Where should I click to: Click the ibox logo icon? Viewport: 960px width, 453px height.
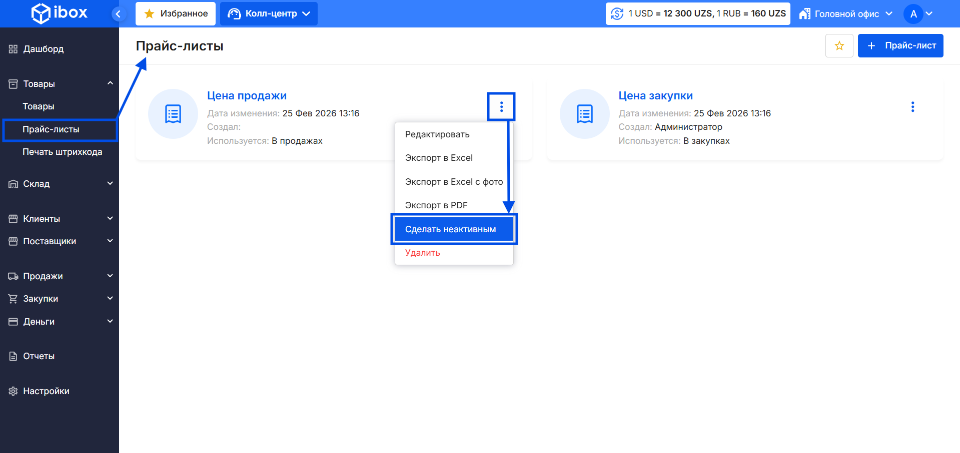41,13
